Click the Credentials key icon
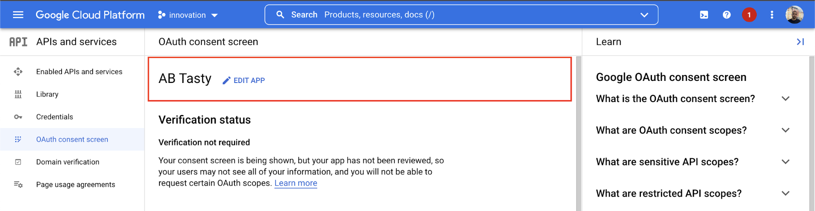Image resolution: width=815 pixels, height=211 pixels. pos(18,117)
